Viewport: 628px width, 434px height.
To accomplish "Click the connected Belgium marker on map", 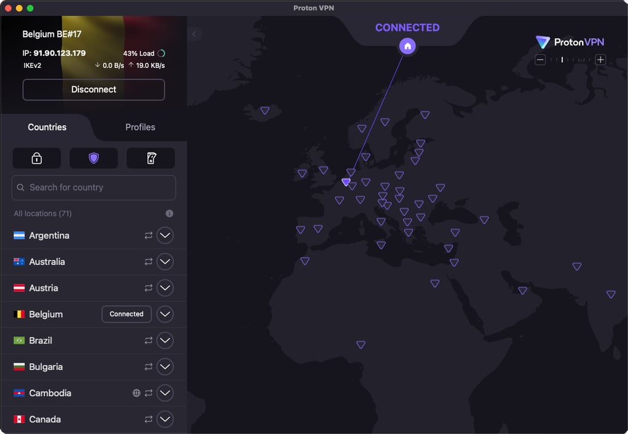I will point(346,182).
